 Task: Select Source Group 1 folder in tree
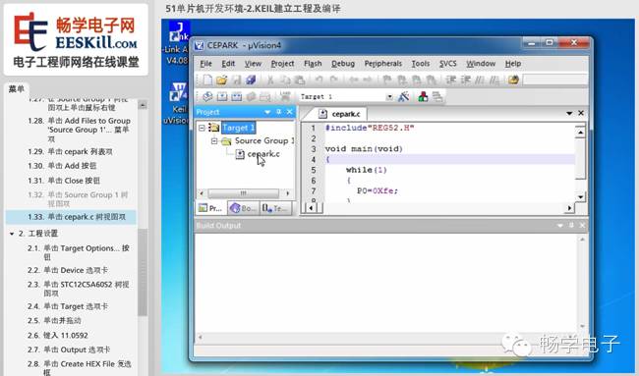(263, 140)
